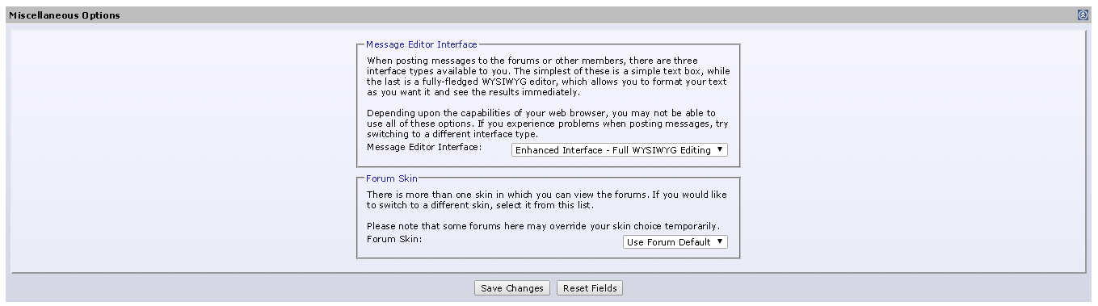Click paragraph about three interface types
This screenshot has width=1098, height=306.
[545, 76]
